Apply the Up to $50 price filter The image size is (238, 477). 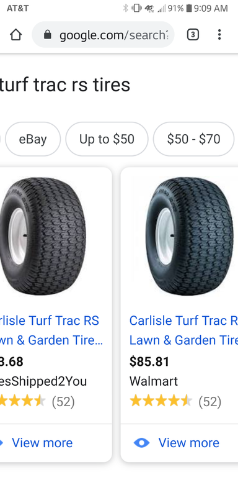[107, 139]
